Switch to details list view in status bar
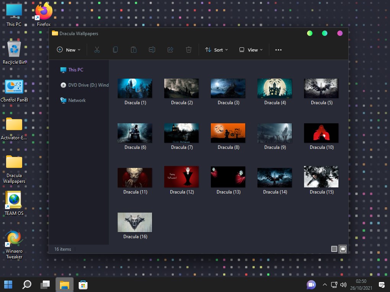The image size is (390, 292). point(334,249)
